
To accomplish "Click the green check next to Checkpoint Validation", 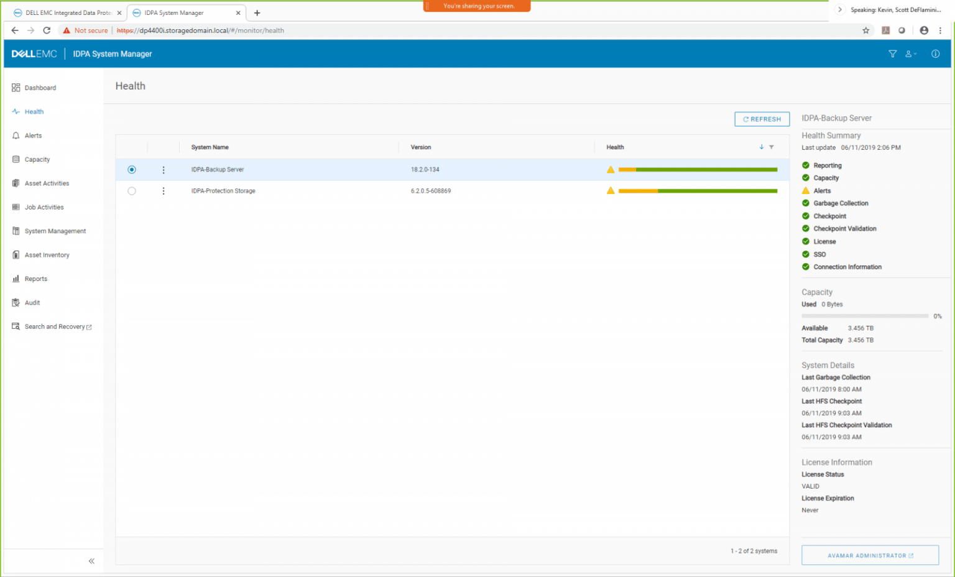I will pos(806,229).
